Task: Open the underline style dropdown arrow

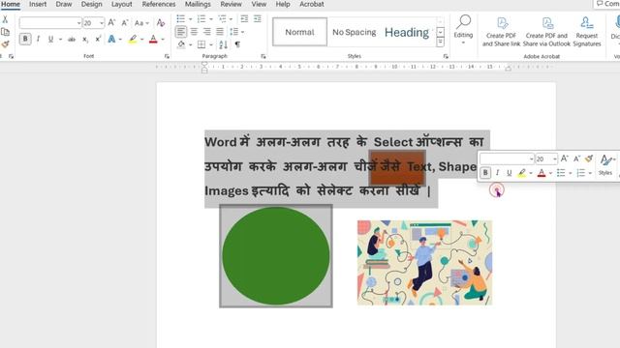Action: point(60,39)
